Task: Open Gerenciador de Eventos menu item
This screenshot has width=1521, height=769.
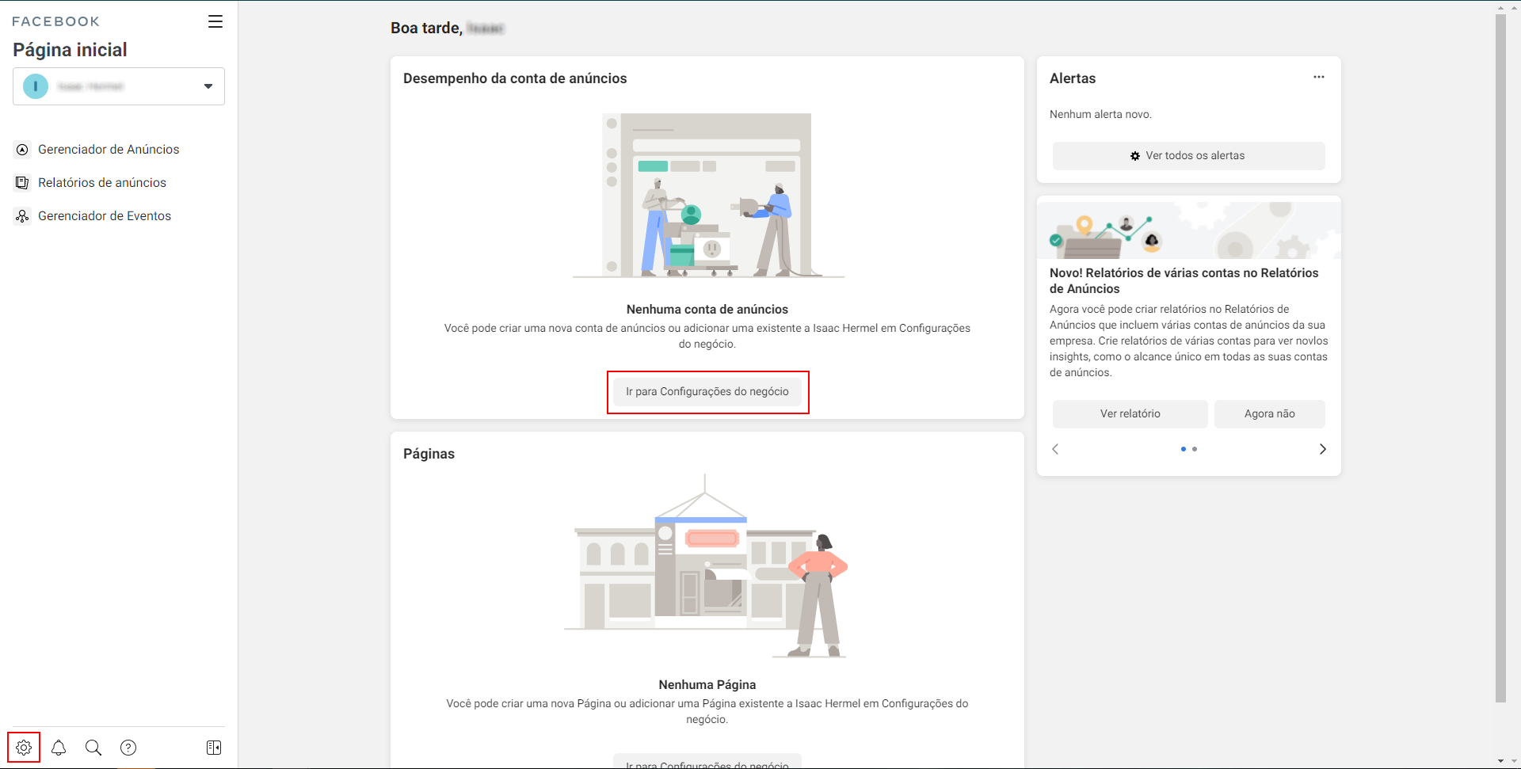Action: tap(105, 216)
